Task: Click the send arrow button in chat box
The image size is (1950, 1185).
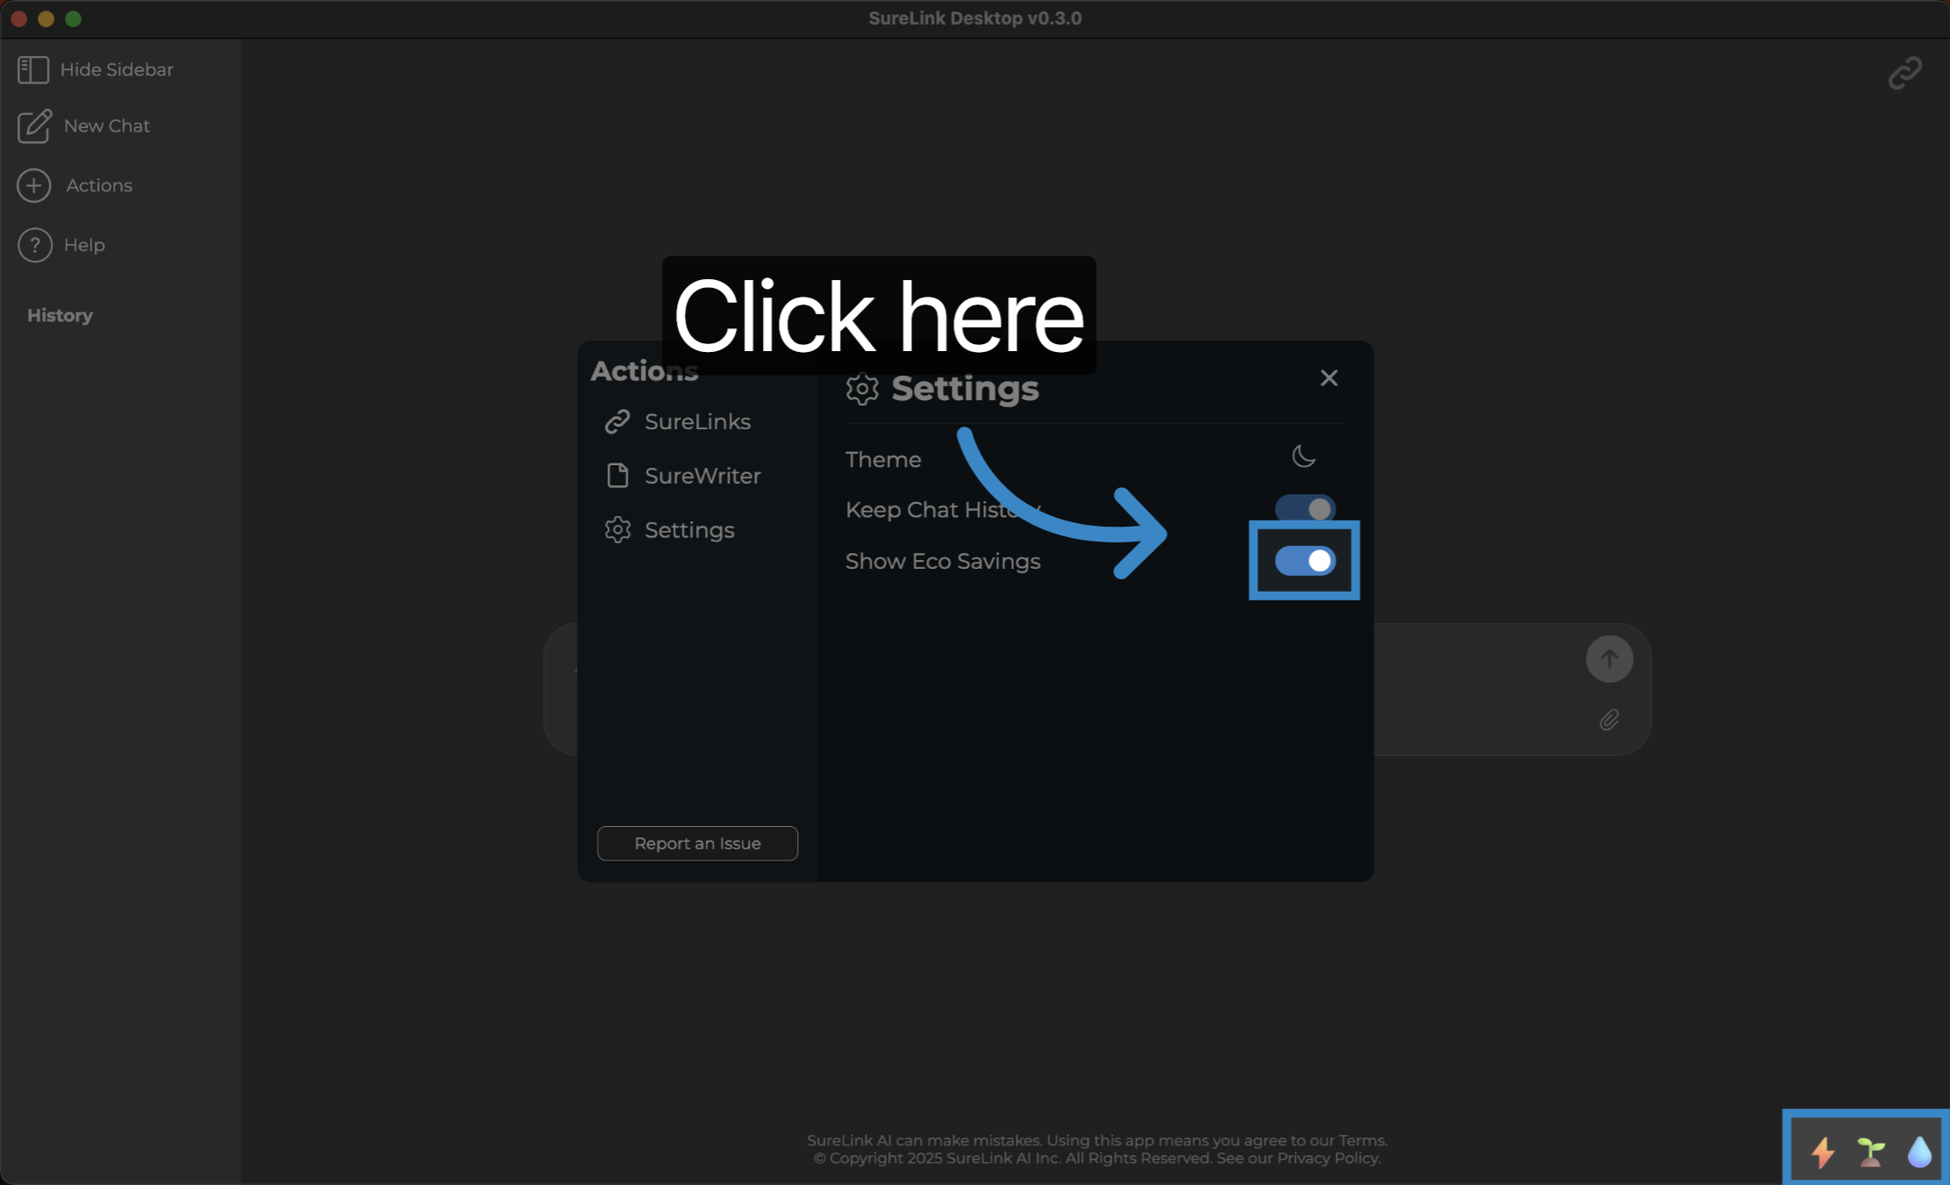Action: point(1609,659)
